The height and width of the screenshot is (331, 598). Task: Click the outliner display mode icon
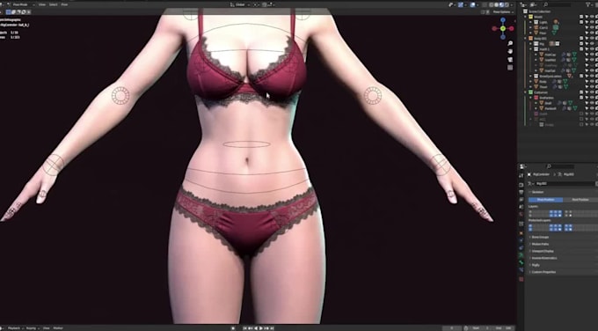tap(533, 4)
